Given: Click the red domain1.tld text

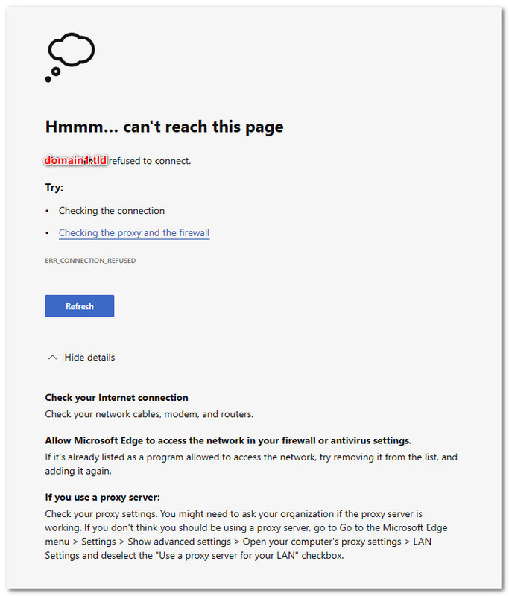Looking at the screenshot, I should [x=76, y=160].
